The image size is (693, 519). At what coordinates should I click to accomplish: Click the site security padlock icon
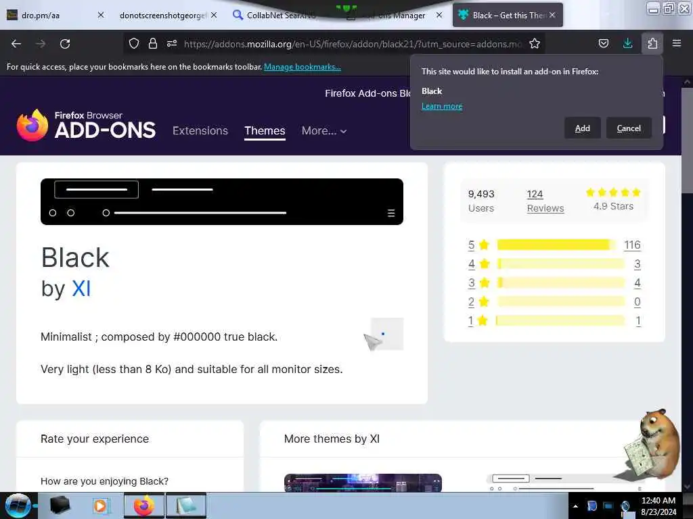point(153,43)
